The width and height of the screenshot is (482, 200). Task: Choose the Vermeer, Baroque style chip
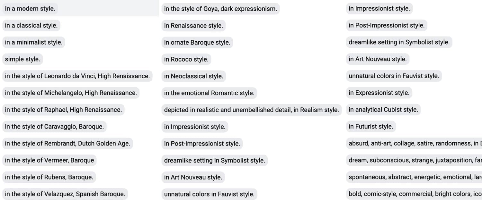(x=49, y=160)
